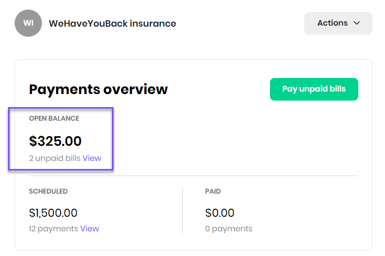Click the WI vendor avatar icon
Image resolution: width=385 pixels, height=256 pixels.
pos(28,23)
